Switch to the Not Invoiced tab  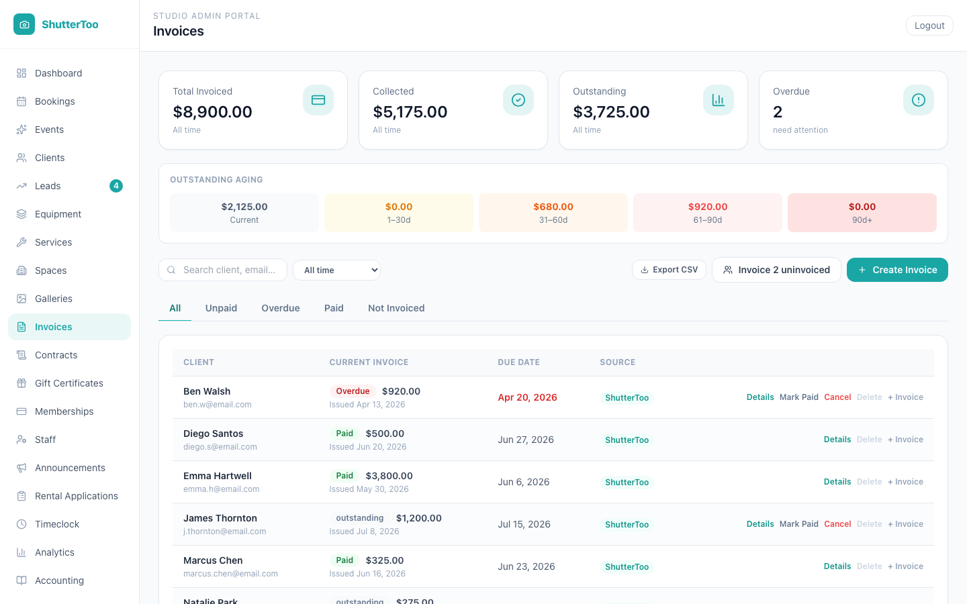click(x=396, y=308)
